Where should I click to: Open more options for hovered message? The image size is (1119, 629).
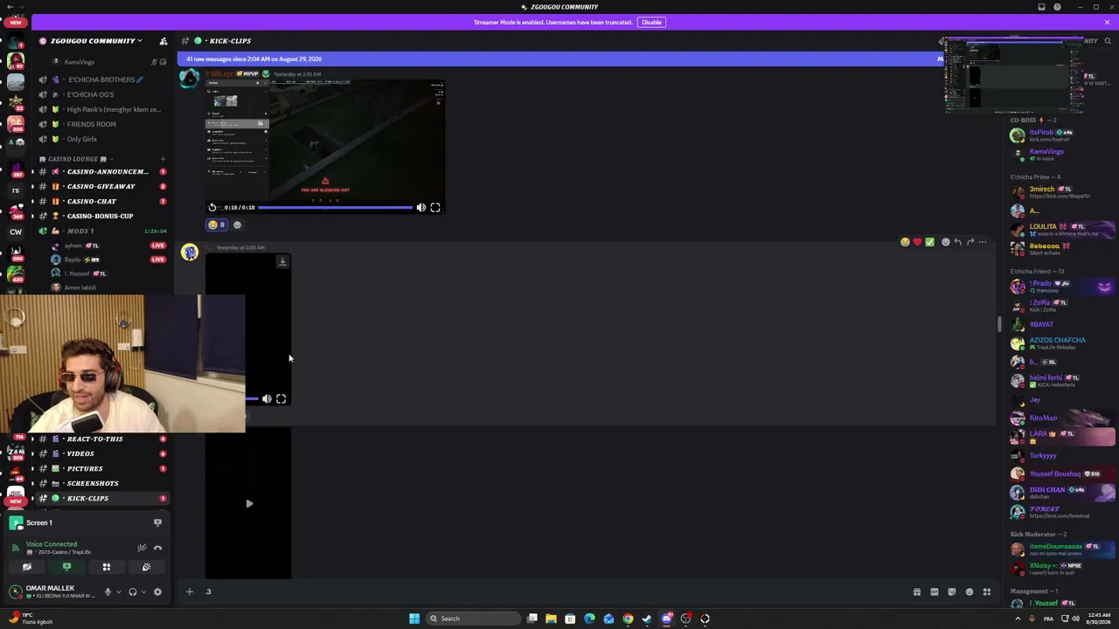pyautogui.click(x=983, y=242)
